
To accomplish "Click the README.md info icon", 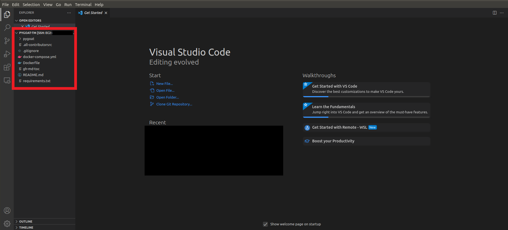I will [20, 75].
